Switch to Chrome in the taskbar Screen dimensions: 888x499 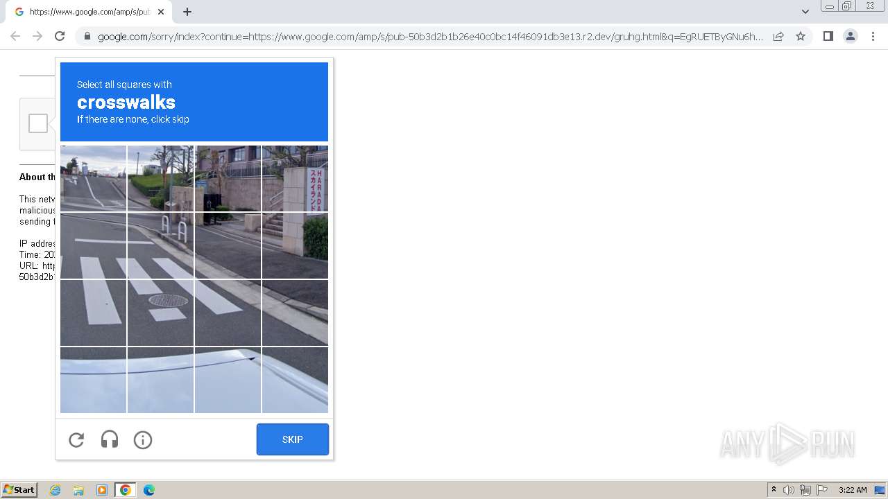[125, 490]
